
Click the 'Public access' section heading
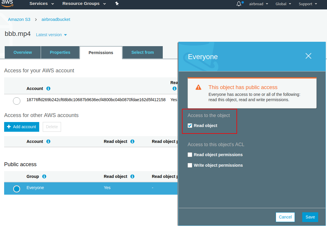20,164
